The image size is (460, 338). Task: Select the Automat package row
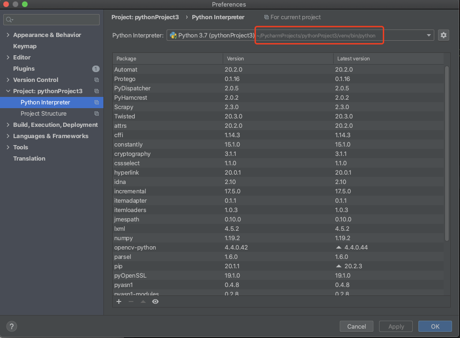[278, 70]
